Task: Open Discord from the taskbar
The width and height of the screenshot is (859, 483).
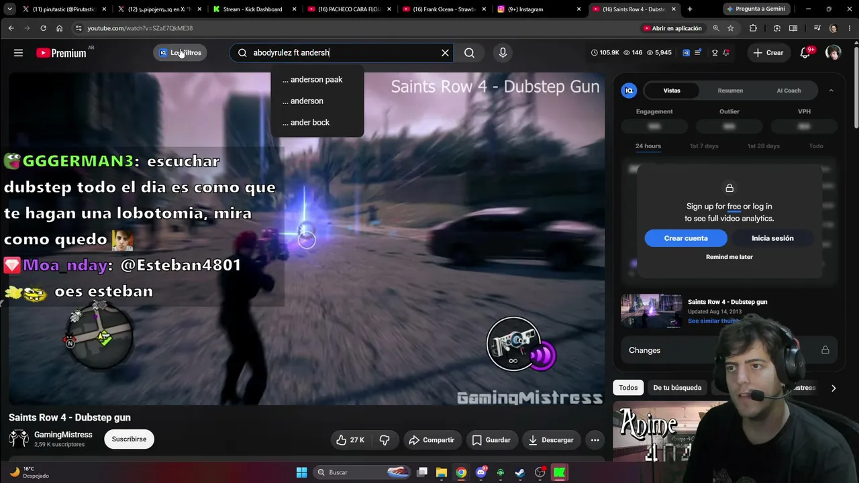Action: pyautogui.click(x=481, y=472)
